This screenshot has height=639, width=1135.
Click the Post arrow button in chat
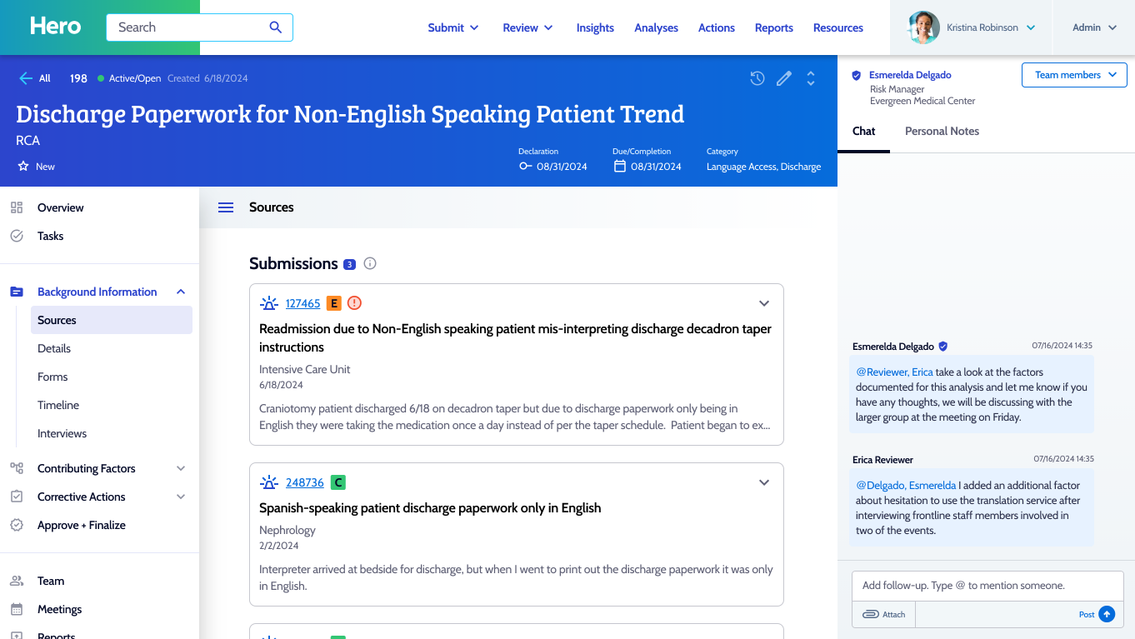pyautogui.click(x=1107, y=614)
